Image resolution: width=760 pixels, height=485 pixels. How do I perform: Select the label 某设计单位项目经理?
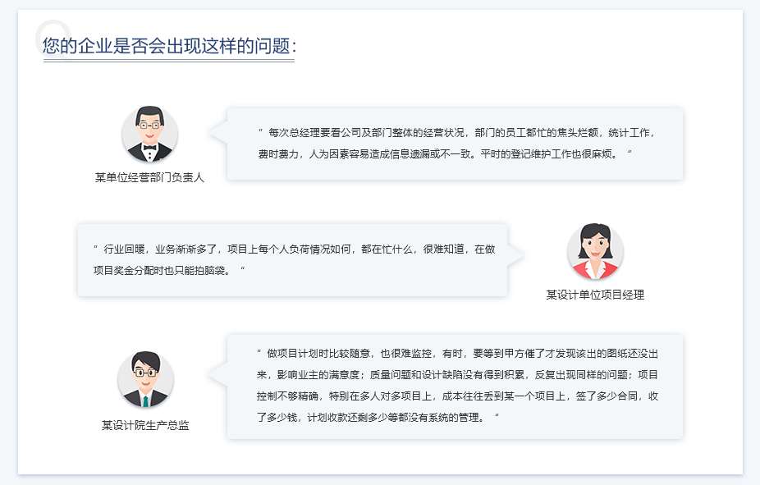[x=595, y=295]
